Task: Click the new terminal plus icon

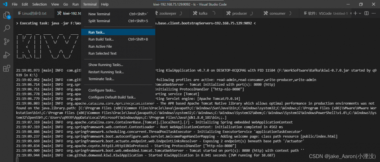Action: 356,13
